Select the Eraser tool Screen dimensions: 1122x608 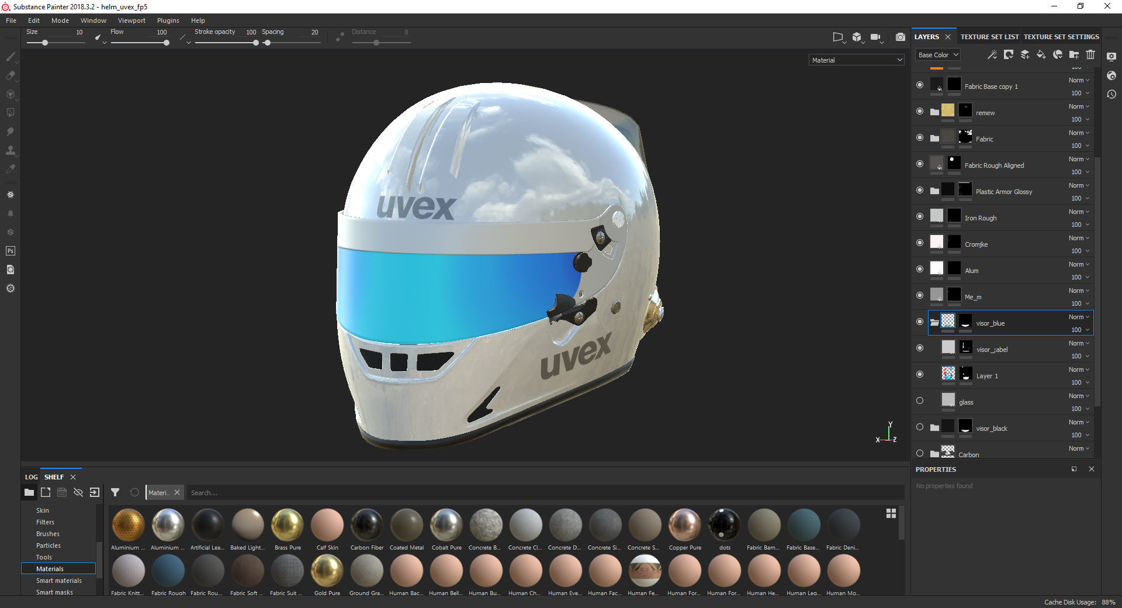(10, 75)
